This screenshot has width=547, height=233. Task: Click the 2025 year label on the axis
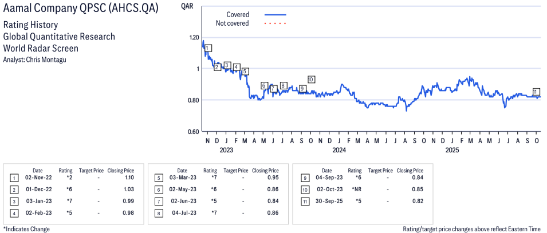tap(452, 151)
